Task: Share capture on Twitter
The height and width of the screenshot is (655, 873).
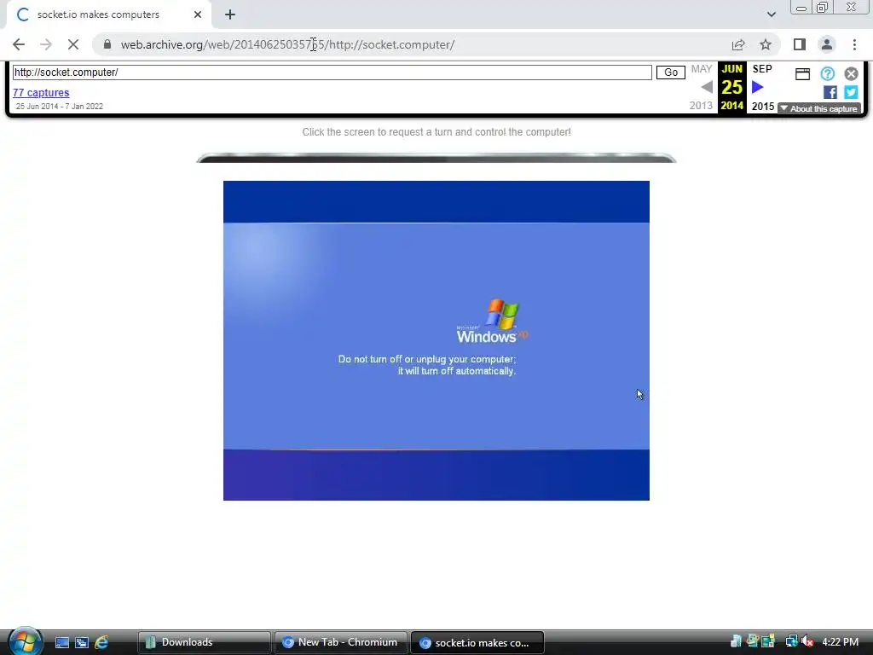Action: coord(851,92)
